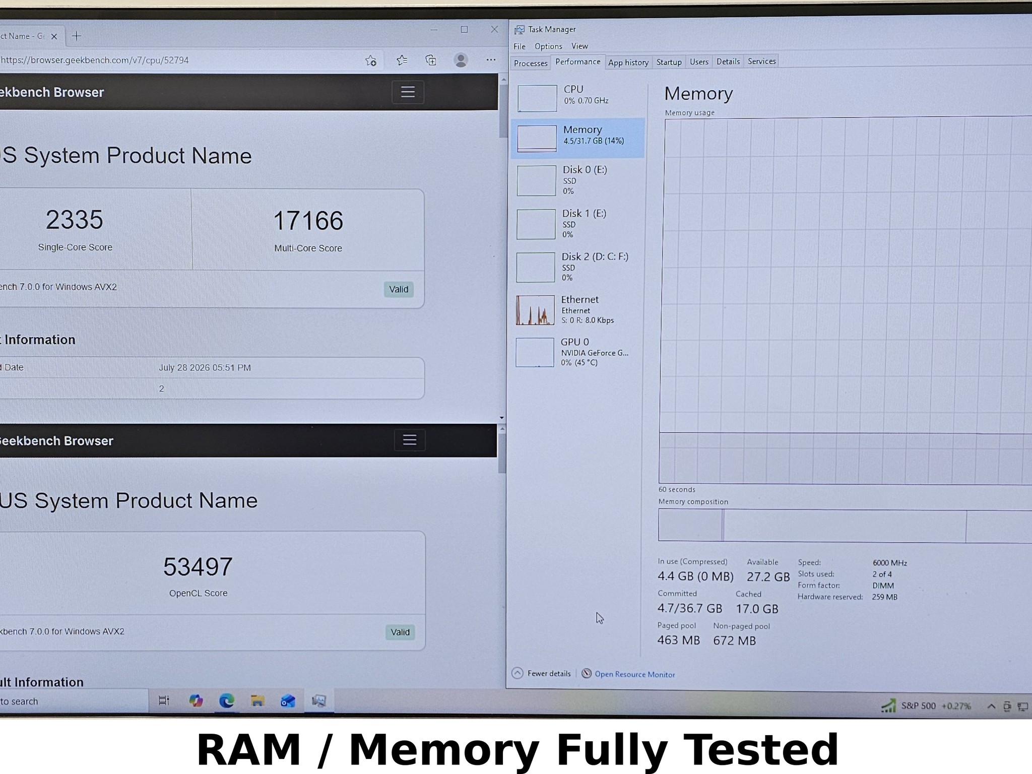Expand the lower Geekbench hamburger menu

(409, 440)
